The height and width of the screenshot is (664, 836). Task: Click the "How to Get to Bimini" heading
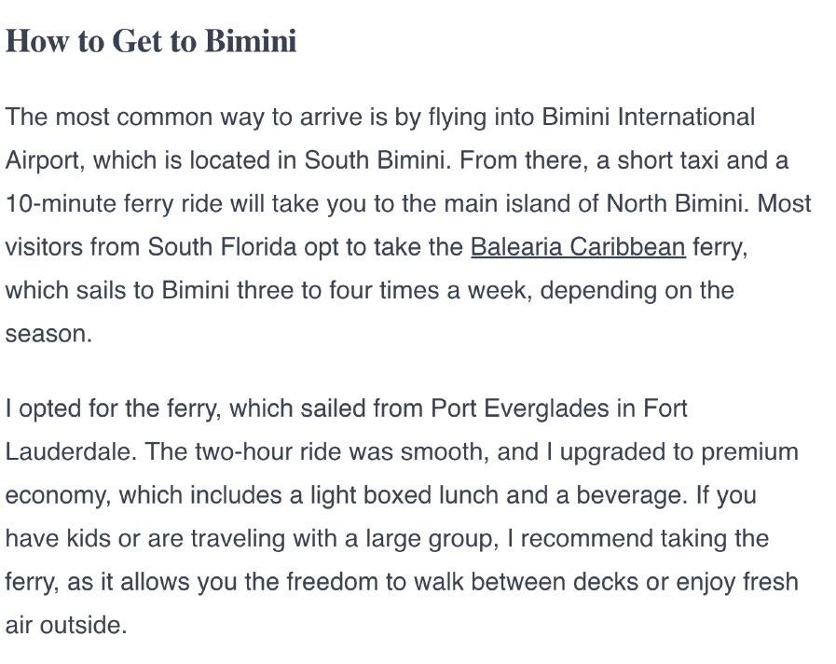tap(151, 40)
